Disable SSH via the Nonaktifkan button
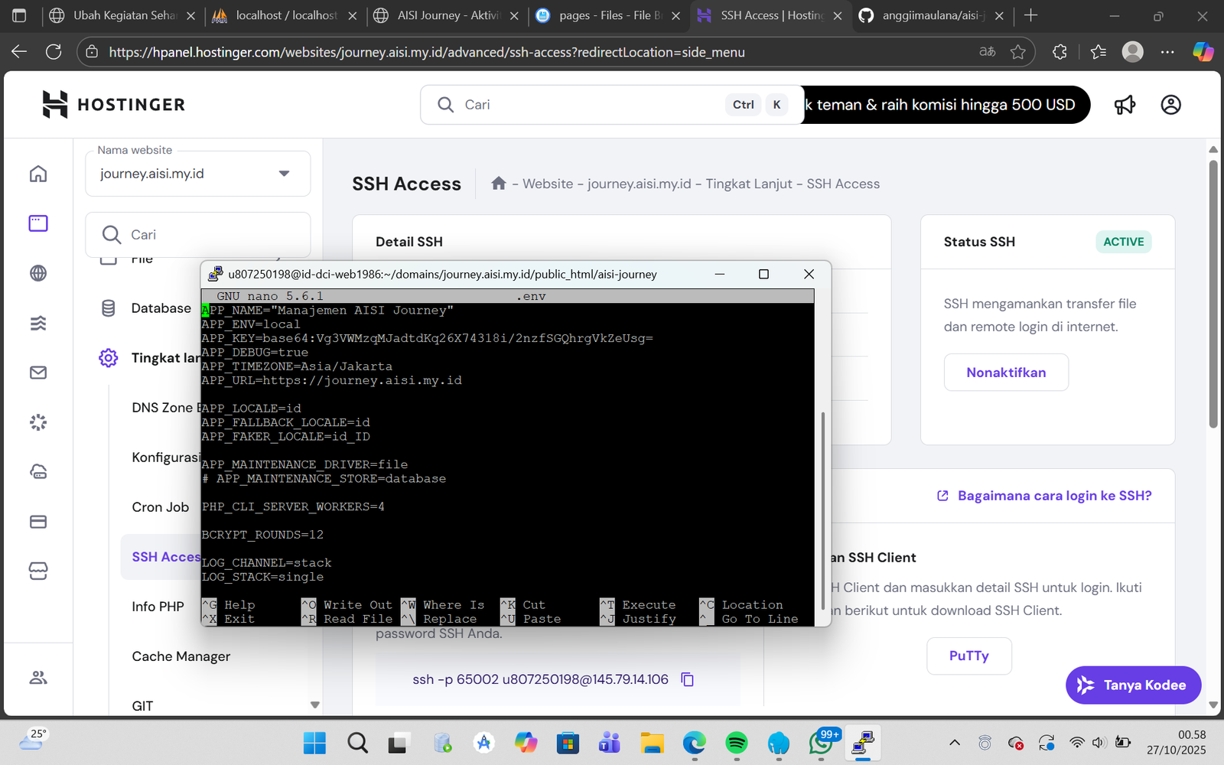1224x765 pixels. [1006, 373]
